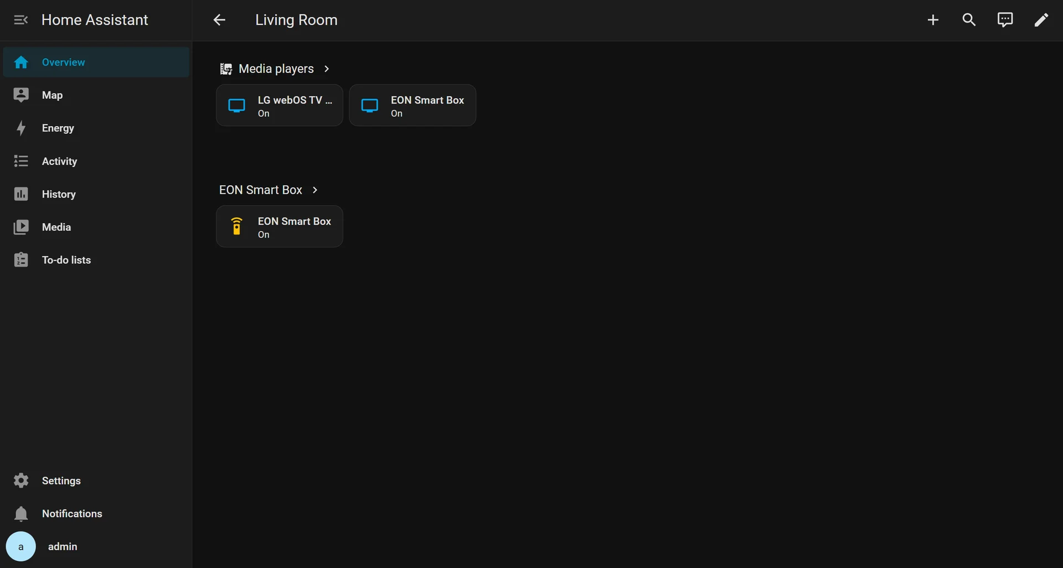This screenshot has height=568, width=1063.
Task: Click the Activity list icon
Action: (21, 161)
